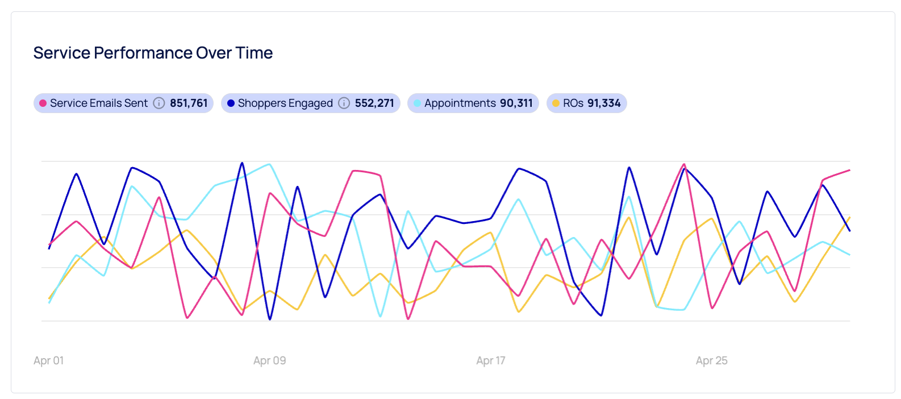
Task: Click the yellow ROs legend dot
Action: point(556,103)
